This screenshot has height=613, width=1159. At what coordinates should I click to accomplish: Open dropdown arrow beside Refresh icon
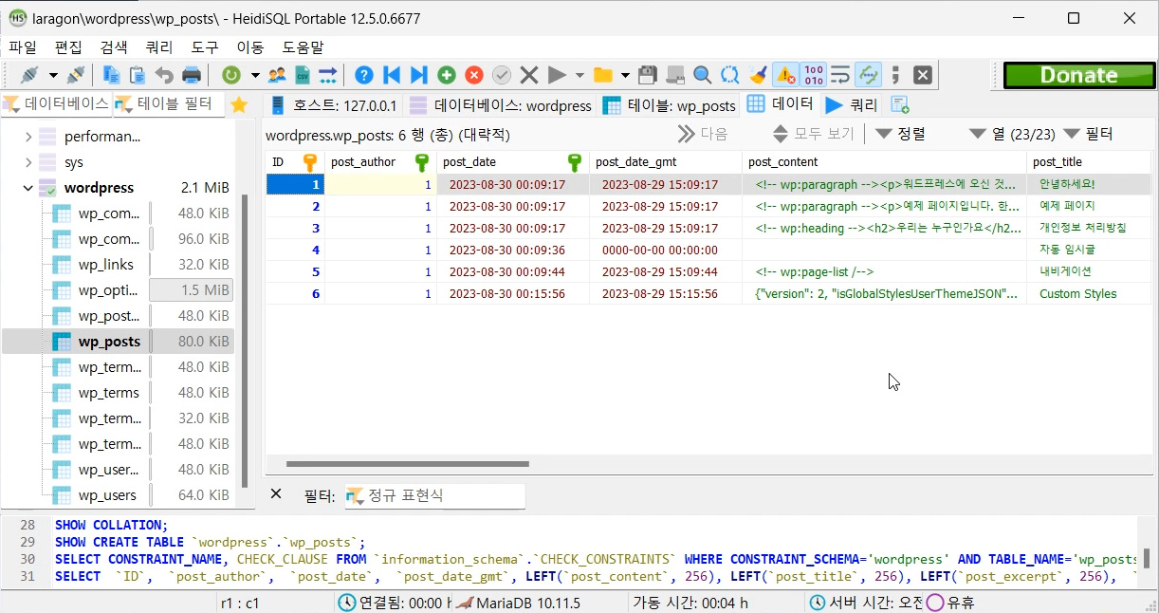(254, 75)
